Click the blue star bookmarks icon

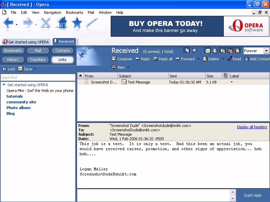pyautogui.click(x=77, y=23)
